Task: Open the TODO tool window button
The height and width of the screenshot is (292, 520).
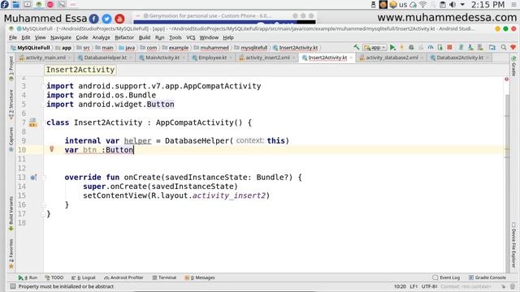Action: (54, 277)
